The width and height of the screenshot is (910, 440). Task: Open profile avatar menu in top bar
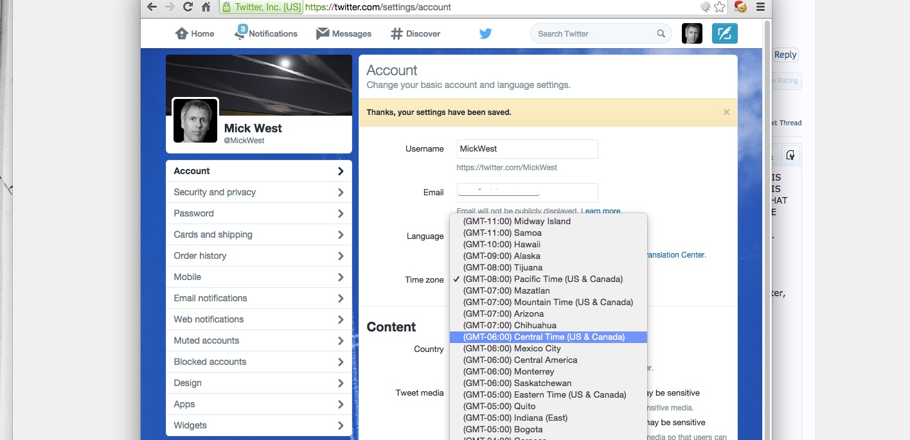coord(692,33)
